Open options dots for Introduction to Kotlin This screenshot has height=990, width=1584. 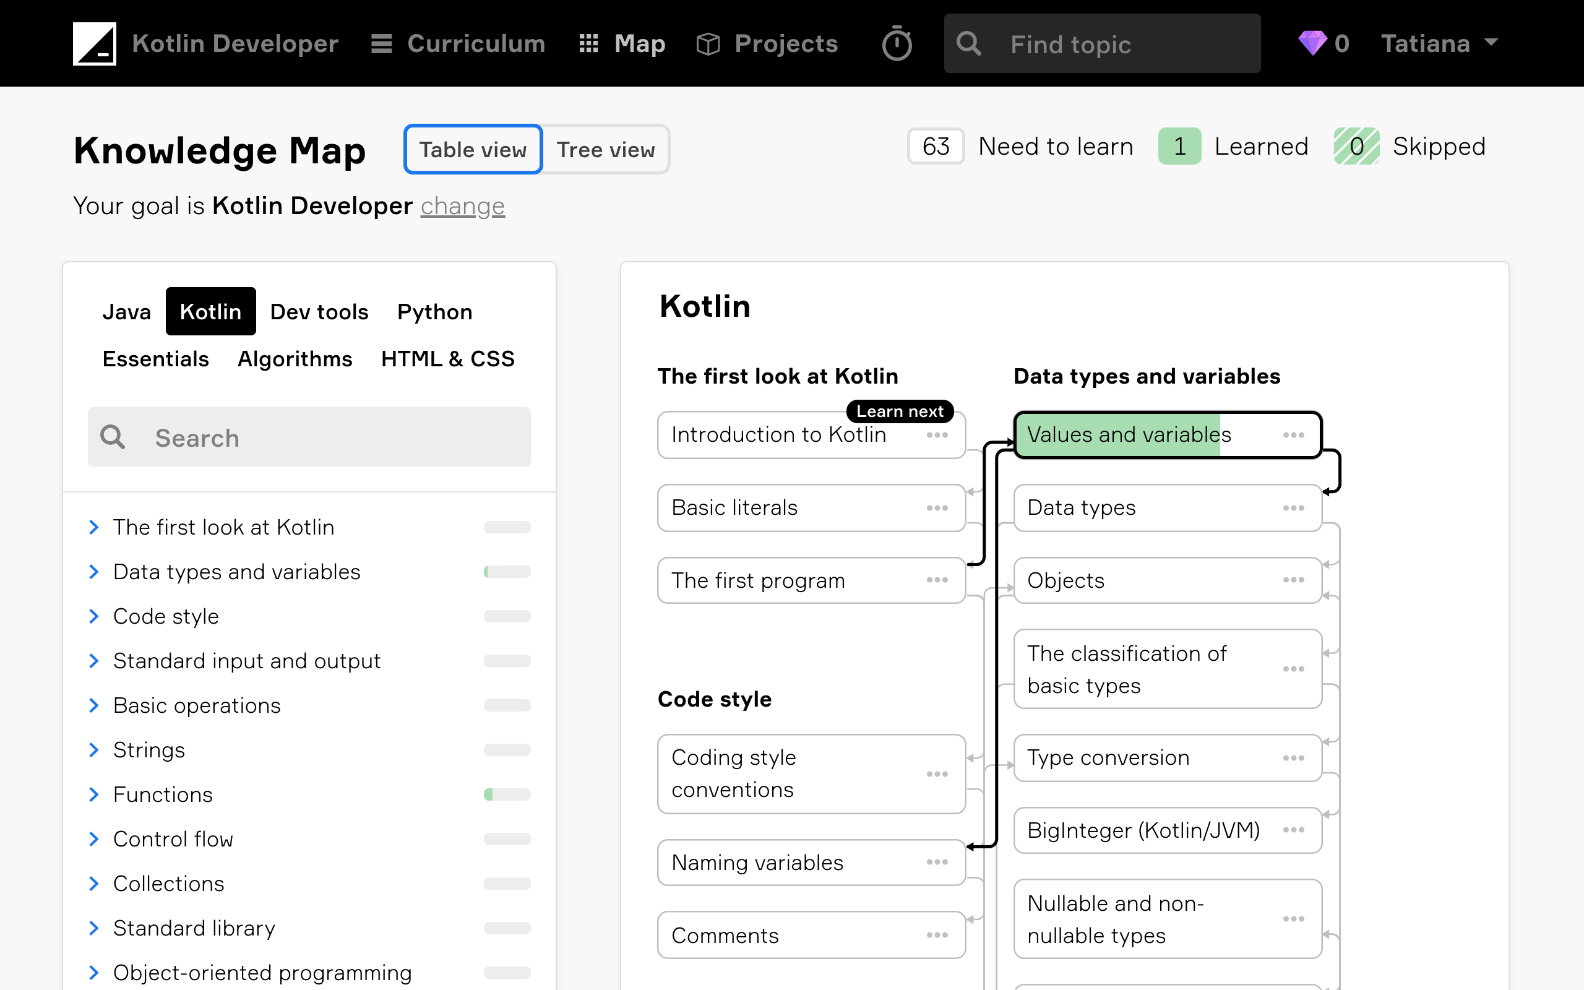click(x=937, y=436)
